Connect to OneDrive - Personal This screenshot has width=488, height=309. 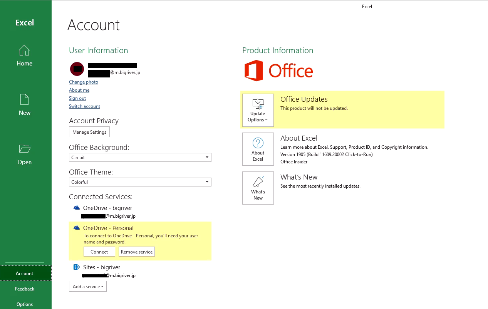coord(99,251)
